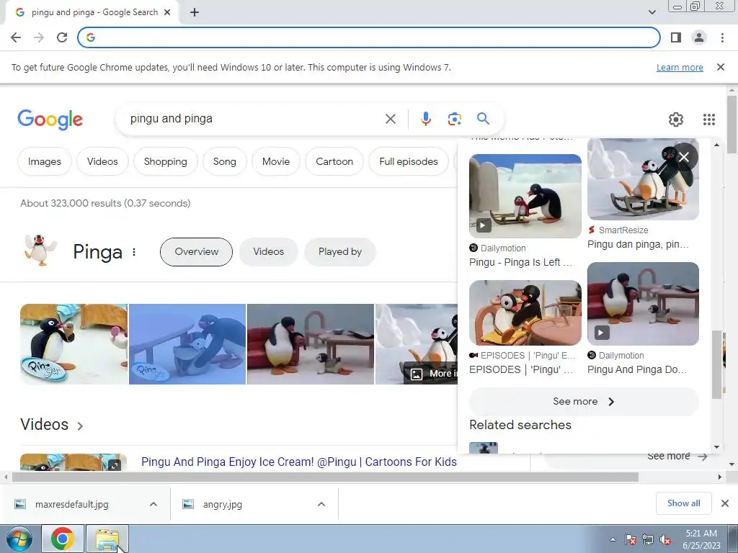Open Pingu by red sofa image
The width and height of the screenshot is (738, 553).
click(x=311, y=344)
